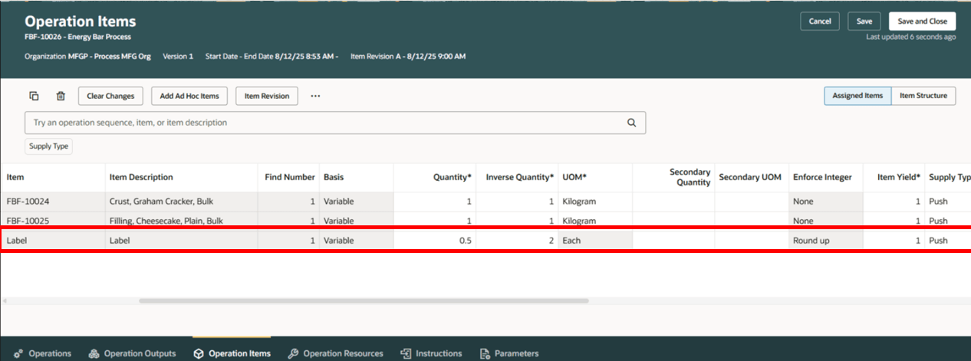Switch to Assigned Items view

857,96
